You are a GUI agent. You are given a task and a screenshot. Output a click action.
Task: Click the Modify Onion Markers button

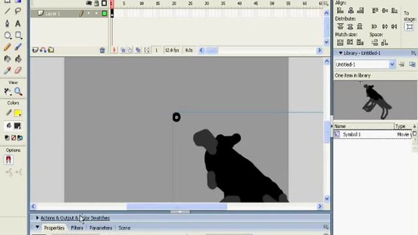(x=146, y=50)
